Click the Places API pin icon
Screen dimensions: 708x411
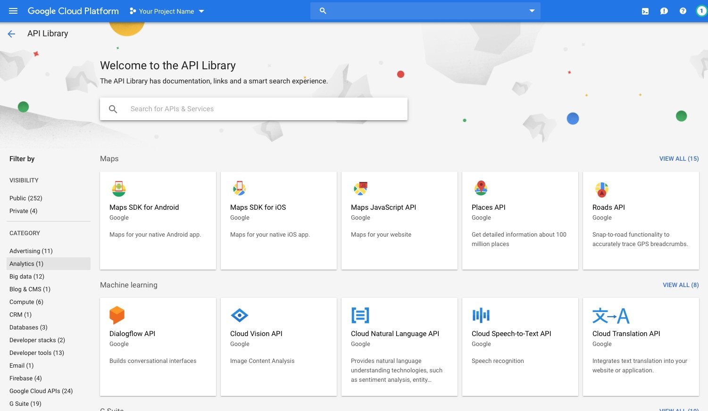[x=481, y=188]
